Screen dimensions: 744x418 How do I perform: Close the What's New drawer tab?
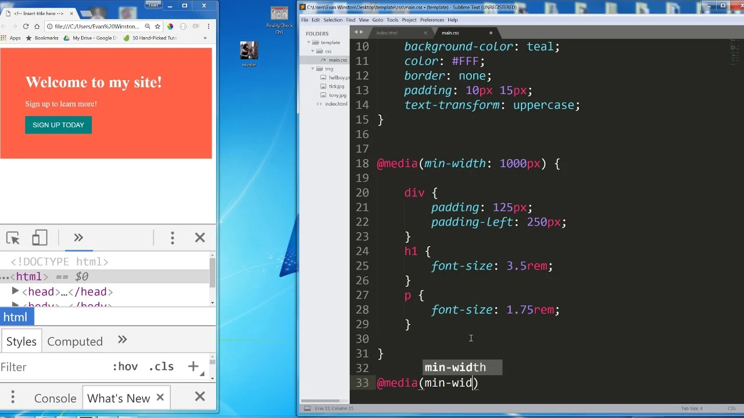160,398
